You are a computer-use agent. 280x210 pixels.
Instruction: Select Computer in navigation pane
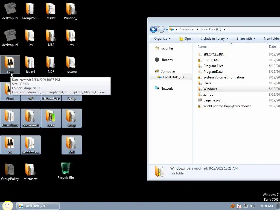(168, 71)
